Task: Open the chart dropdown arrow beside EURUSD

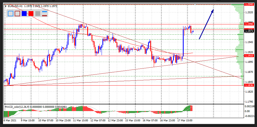Action: [x=6, y=6]
